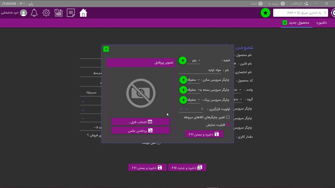Expand the چاپگر سرویس سالن dropdown

[194, 80]
